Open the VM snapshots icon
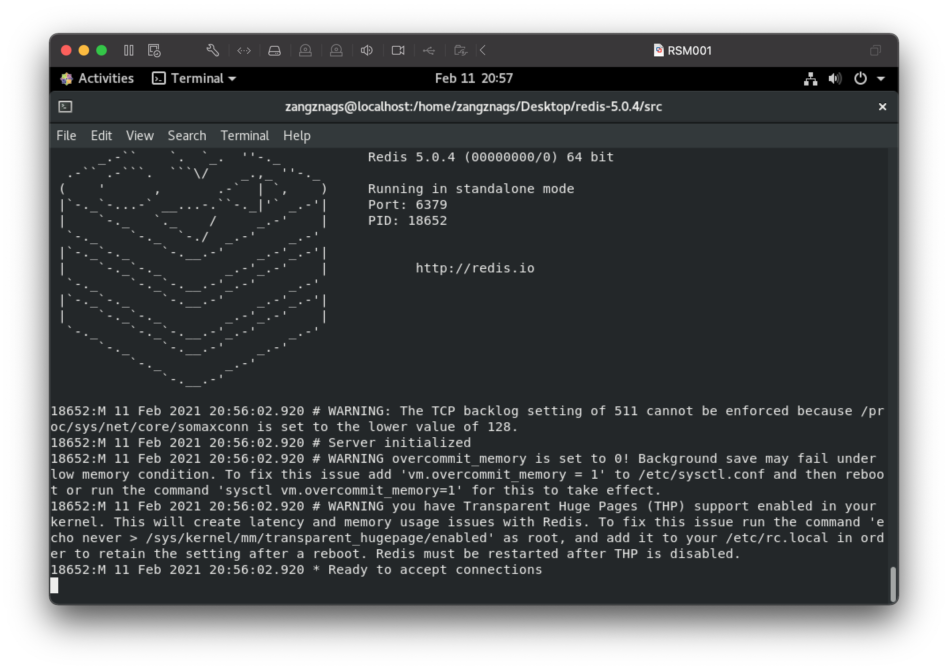The image size is (948, 670). pos(154,51)
